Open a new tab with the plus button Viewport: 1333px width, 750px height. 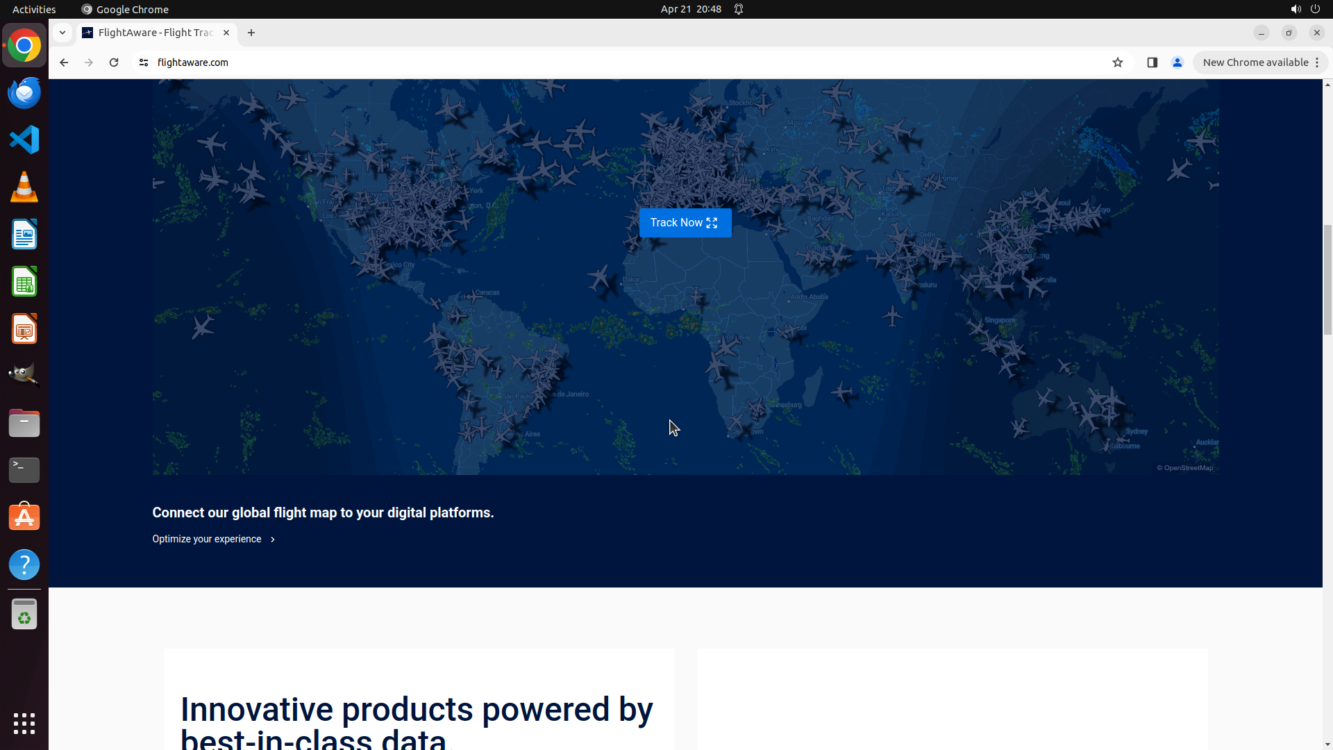(251, 33)
